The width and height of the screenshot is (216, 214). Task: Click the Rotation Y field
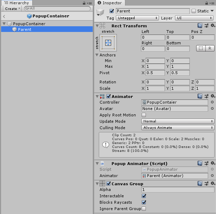point(180,82)
